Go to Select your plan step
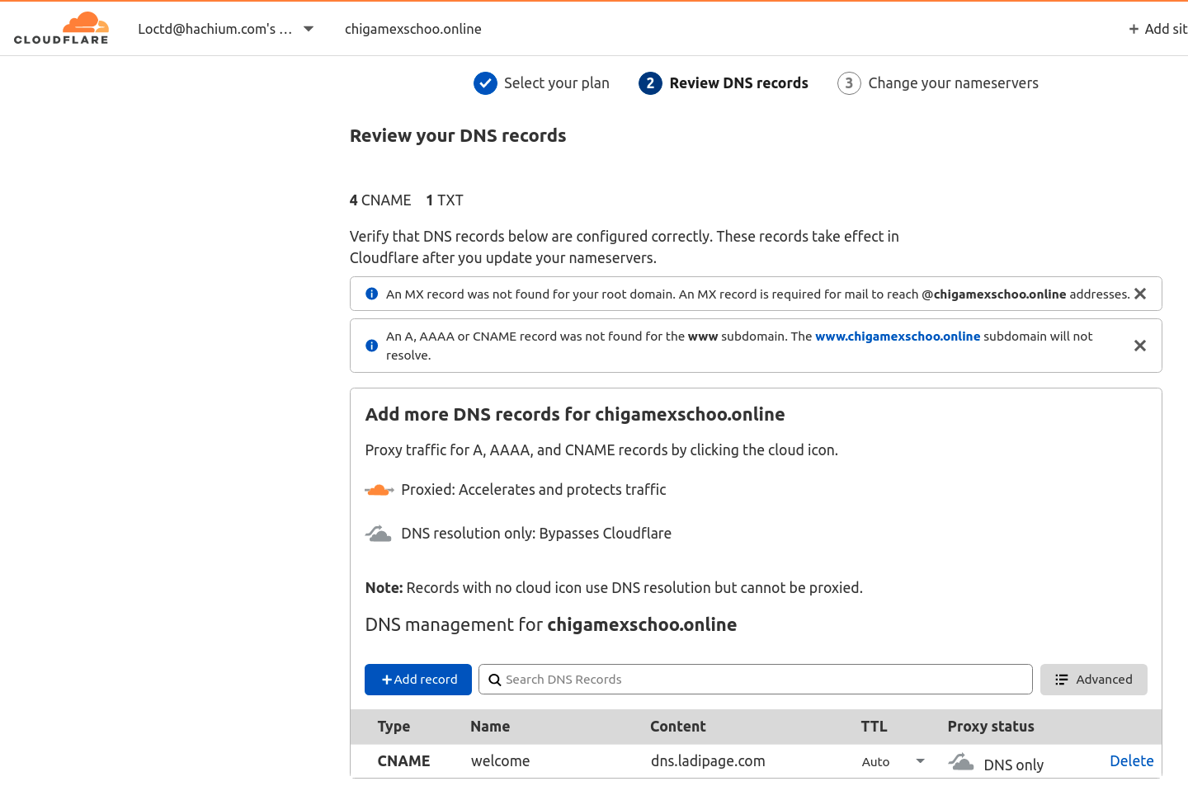This screenshot has height=786, width=1188. pyautogui.click(x=556, y=83)
